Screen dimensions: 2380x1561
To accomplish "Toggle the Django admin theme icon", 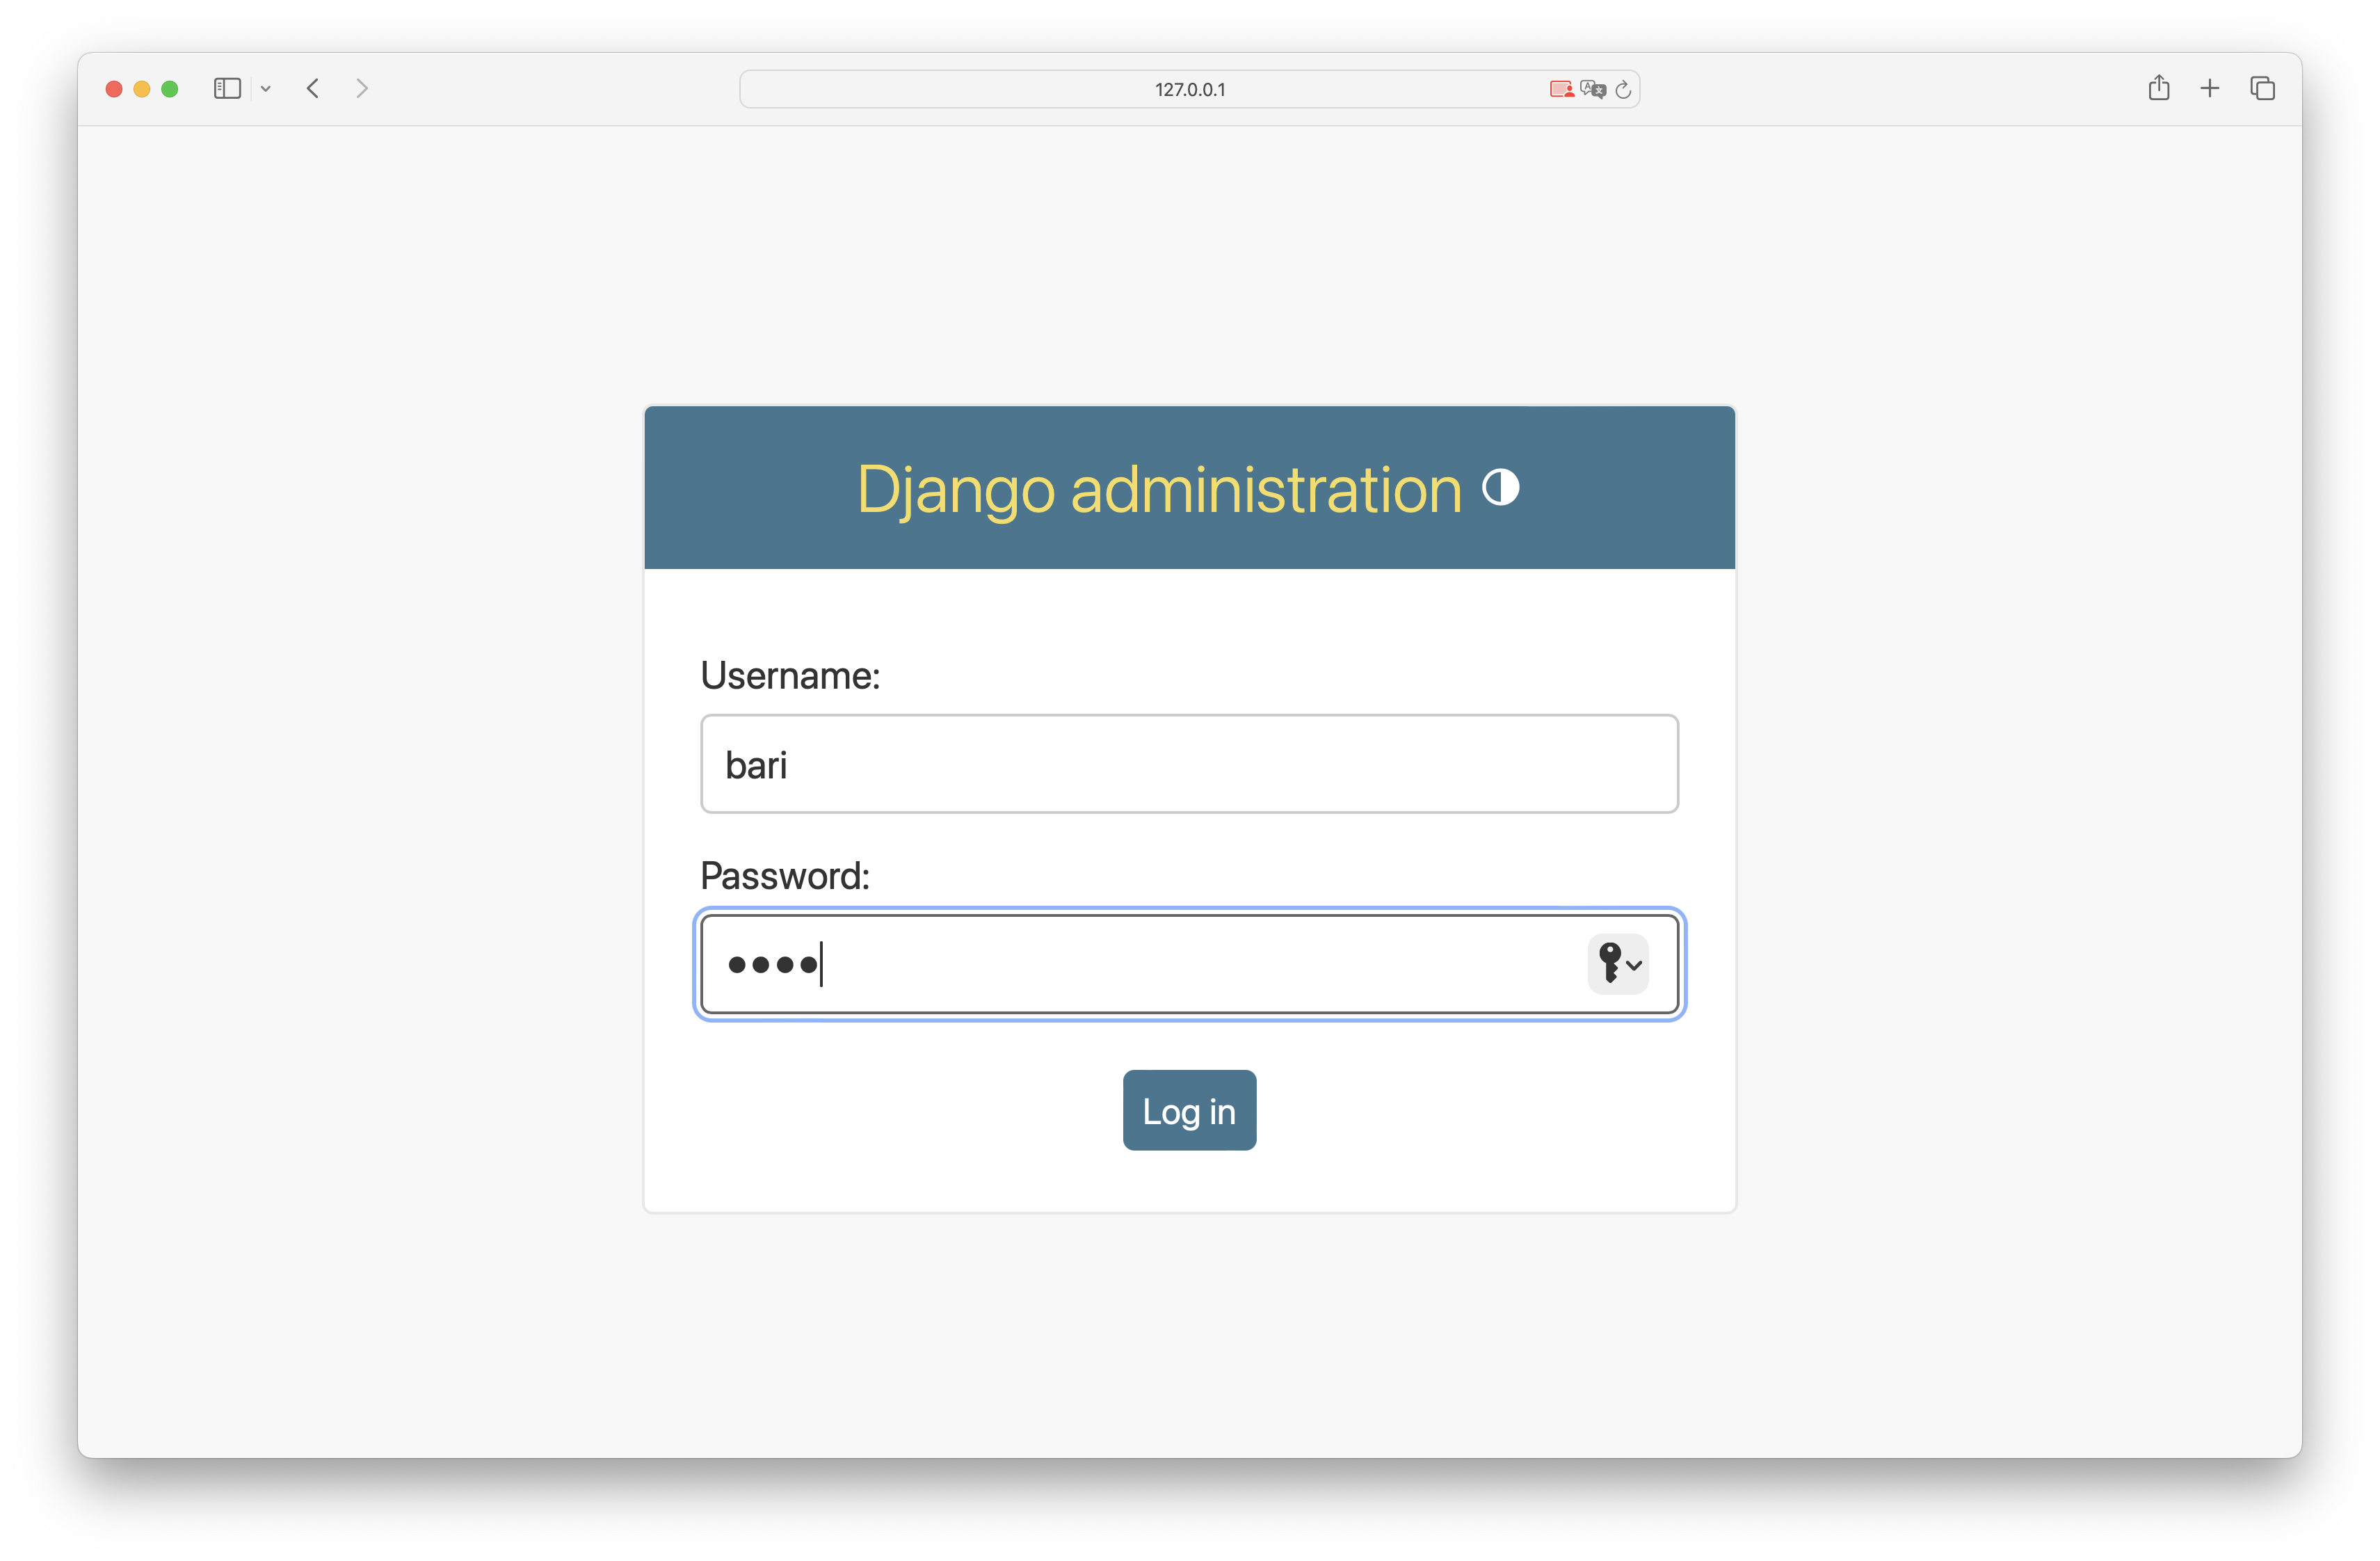I will tap(1500, 488).
